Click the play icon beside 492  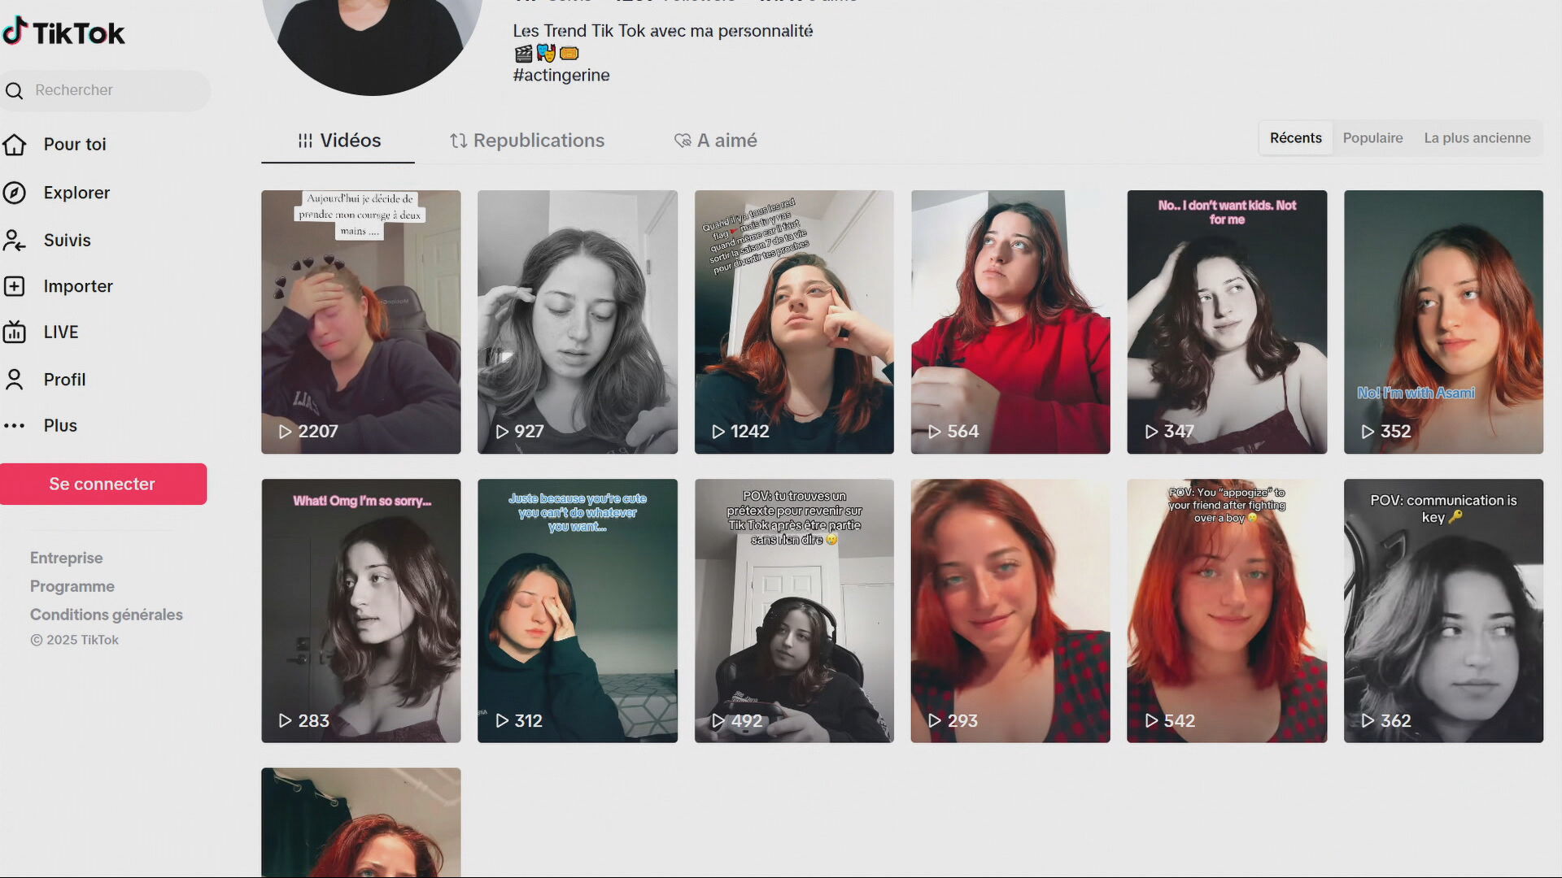pos(718,720)
